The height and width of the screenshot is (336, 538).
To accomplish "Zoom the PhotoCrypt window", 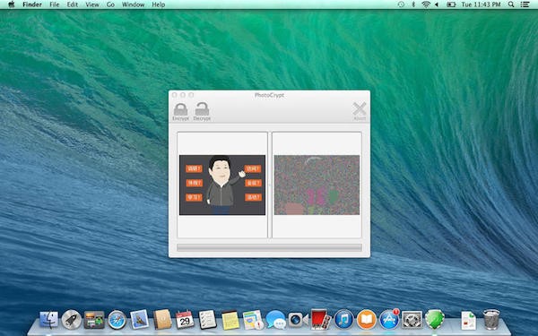I will [x=191, y=95].
